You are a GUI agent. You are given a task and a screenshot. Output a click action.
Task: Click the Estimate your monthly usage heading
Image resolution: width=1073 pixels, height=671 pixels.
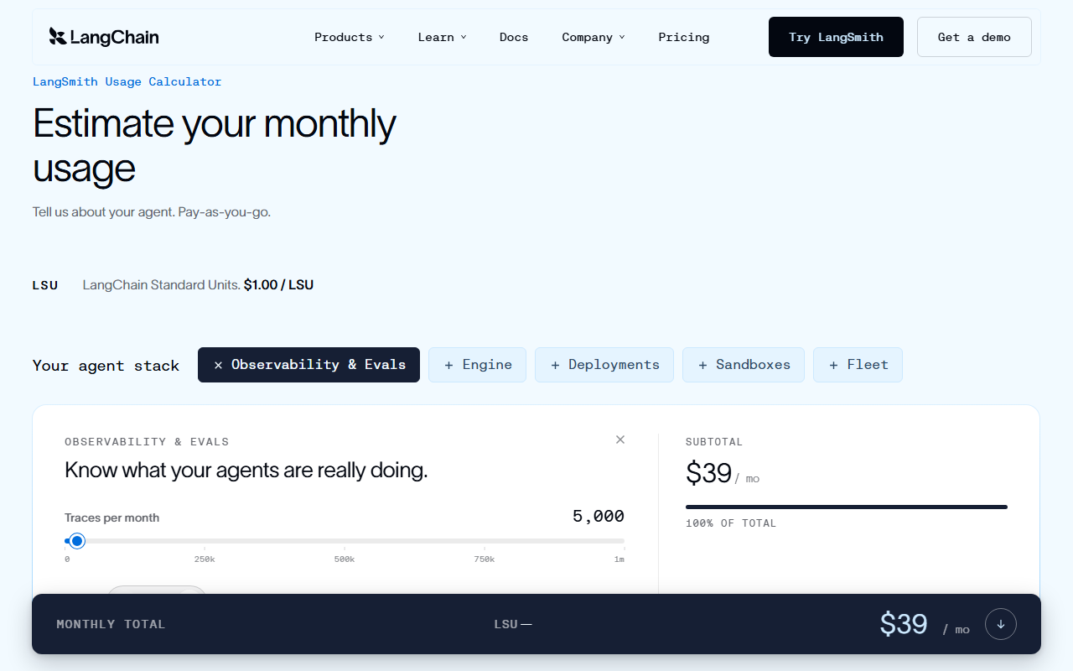click(215, 145)
